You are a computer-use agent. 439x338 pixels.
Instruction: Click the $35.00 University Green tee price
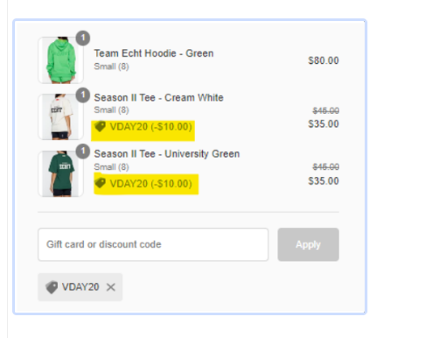coord(324,181)
